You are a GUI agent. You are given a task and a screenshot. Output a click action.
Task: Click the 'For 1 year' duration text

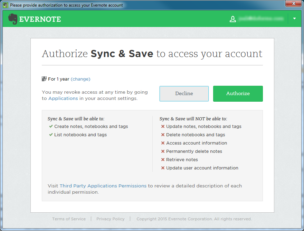(58, 79)
